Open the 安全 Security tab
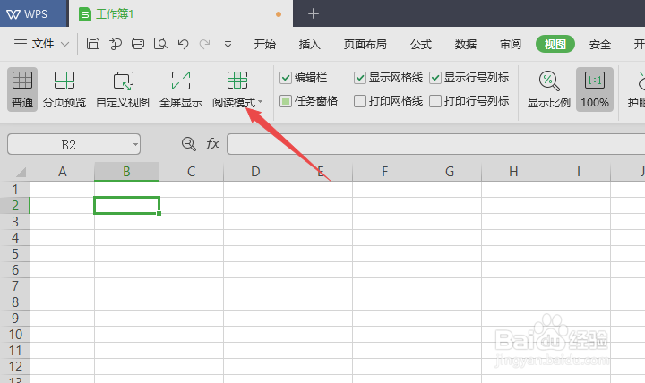Screen dimensions: 645x383 [599, 44]
